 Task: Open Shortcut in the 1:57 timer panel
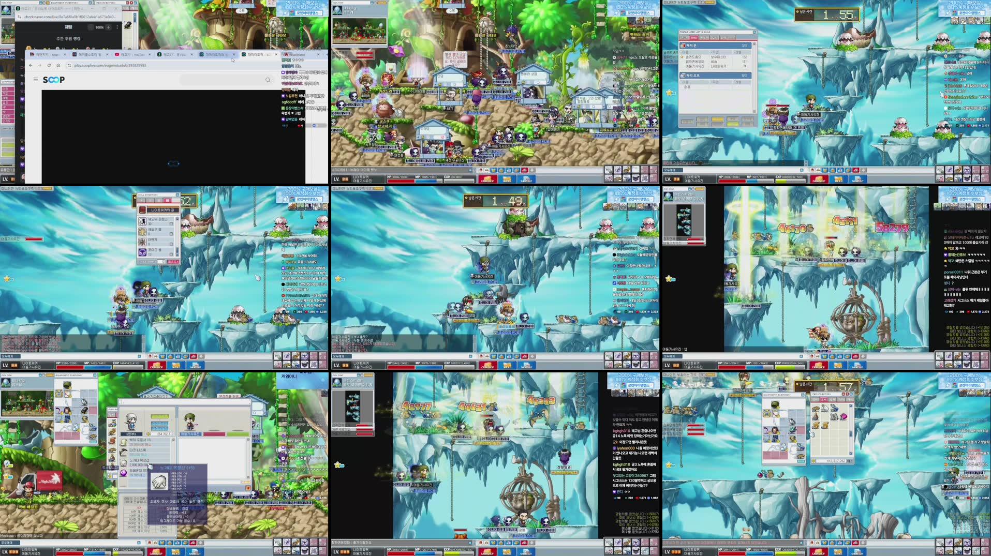[857, 552]
